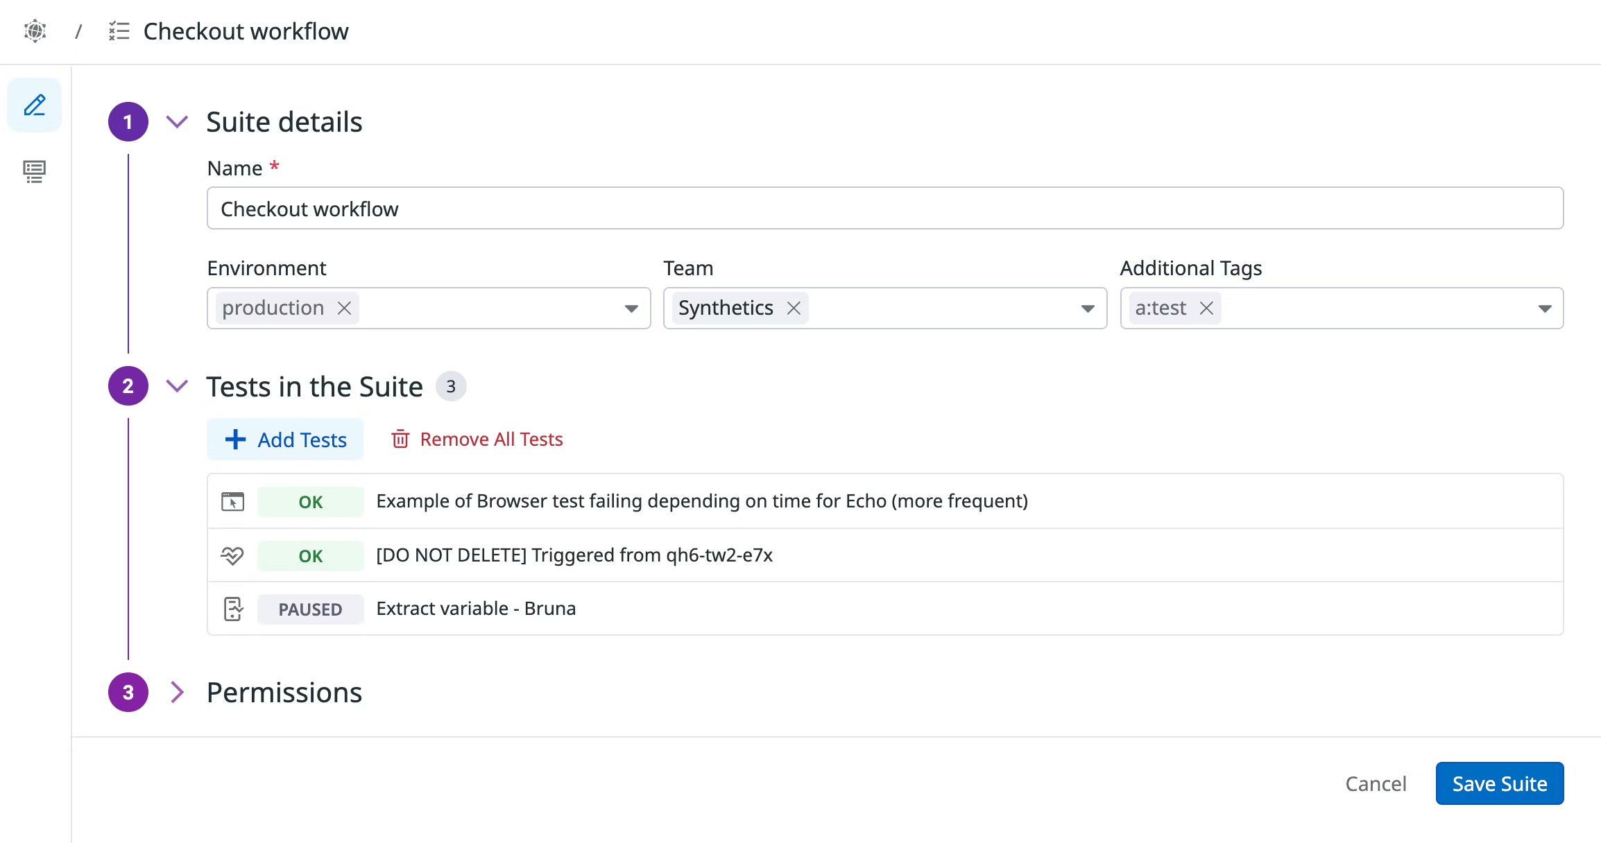Click the trash icon next to Remove All Tests
The height and width of the screenshot is (843, 1601).
point(400,439)
